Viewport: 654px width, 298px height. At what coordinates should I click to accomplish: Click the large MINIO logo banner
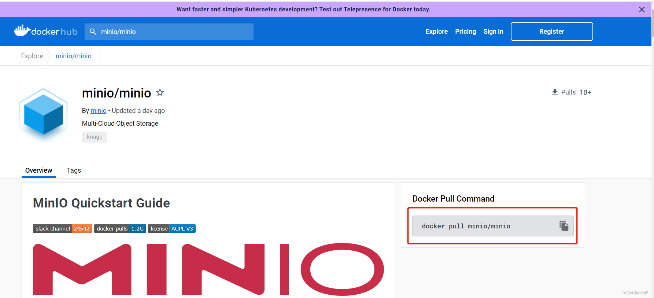click(x=208, y=269)
